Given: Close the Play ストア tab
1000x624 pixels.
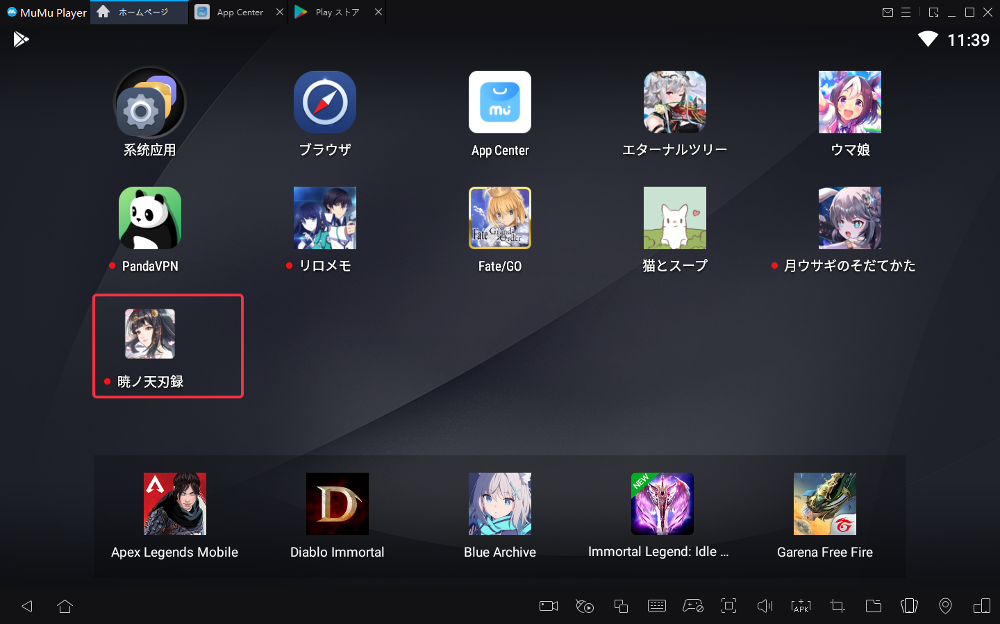Looking at the screenshot, I should pos(378,12).
